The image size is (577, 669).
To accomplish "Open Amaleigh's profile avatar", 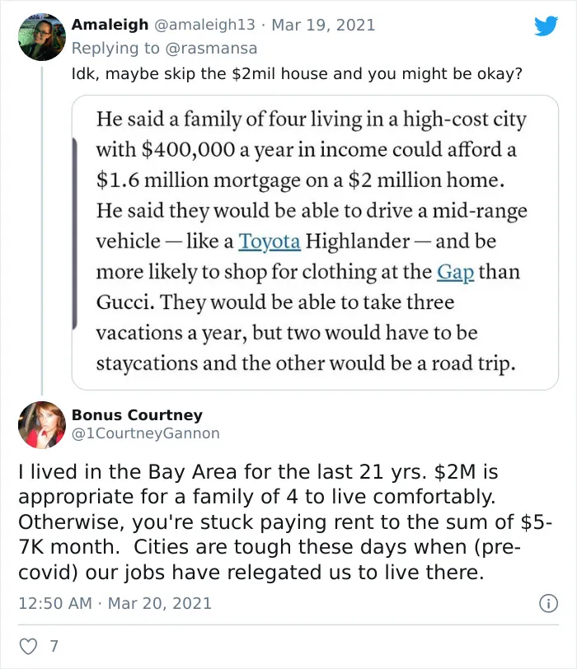I will (x=42, y=37).
